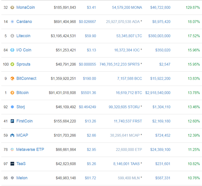This screenshot has width=202, height=186.
Task: Click FirstCoin price $13.26
Action: [x=91, y=121]
